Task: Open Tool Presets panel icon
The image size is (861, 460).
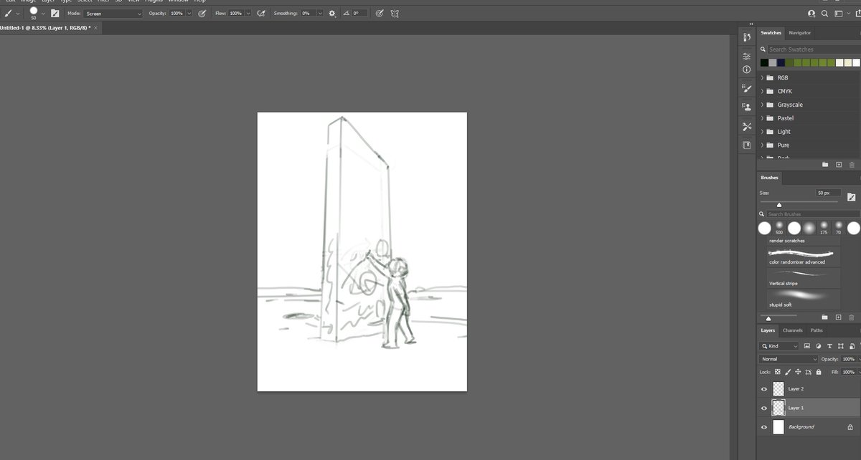Action: tap(746, 127)
